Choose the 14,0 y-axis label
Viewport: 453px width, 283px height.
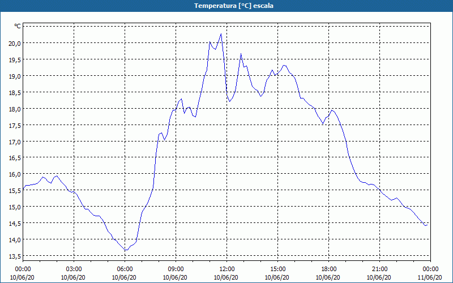pos(15,240)
